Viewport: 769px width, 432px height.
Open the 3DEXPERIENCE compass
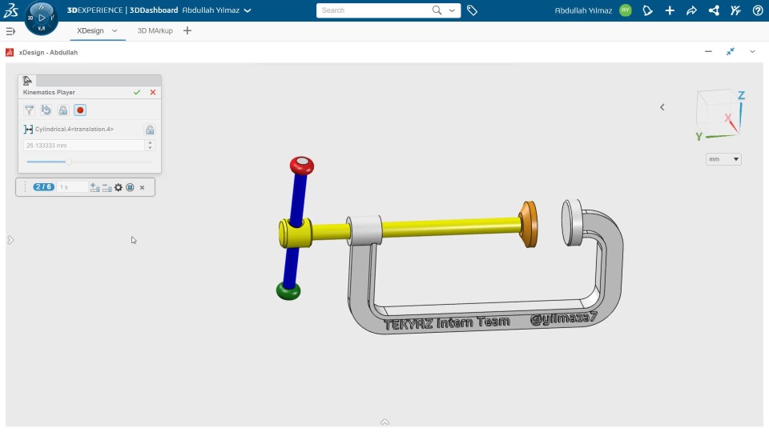point(41,18)
